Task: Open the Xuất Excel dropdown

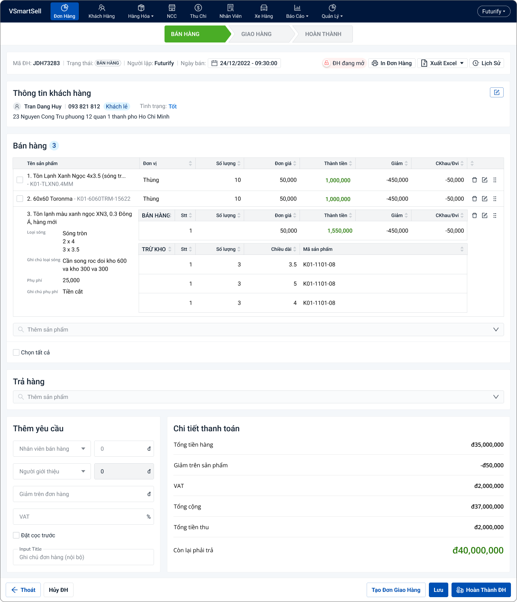Action: click(442, 63)
